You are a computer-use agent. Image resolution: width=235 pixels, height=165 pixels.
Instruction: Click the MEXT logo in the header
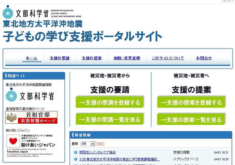[x=42, y=12]
